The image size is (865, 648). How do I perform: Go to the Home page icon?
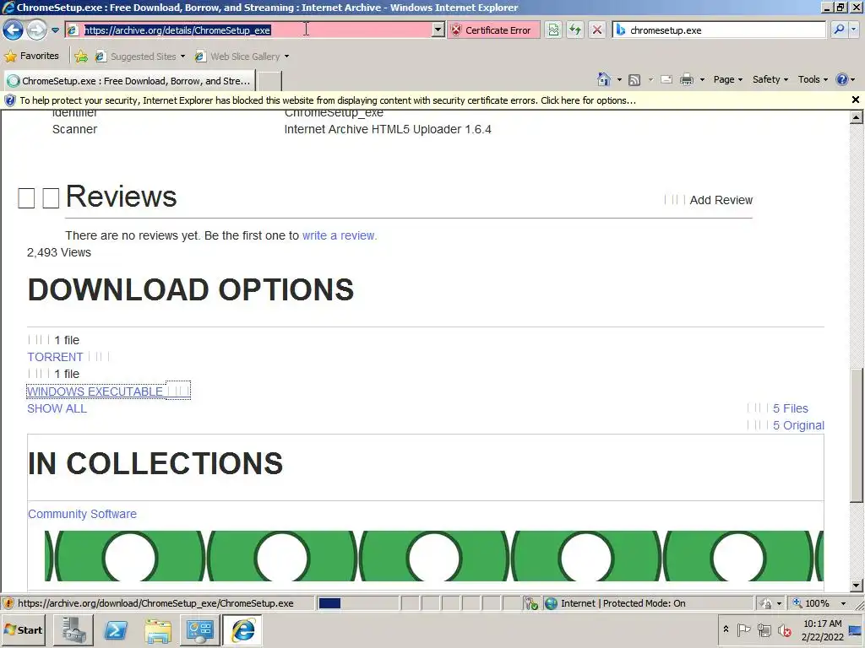coord(604,79)
